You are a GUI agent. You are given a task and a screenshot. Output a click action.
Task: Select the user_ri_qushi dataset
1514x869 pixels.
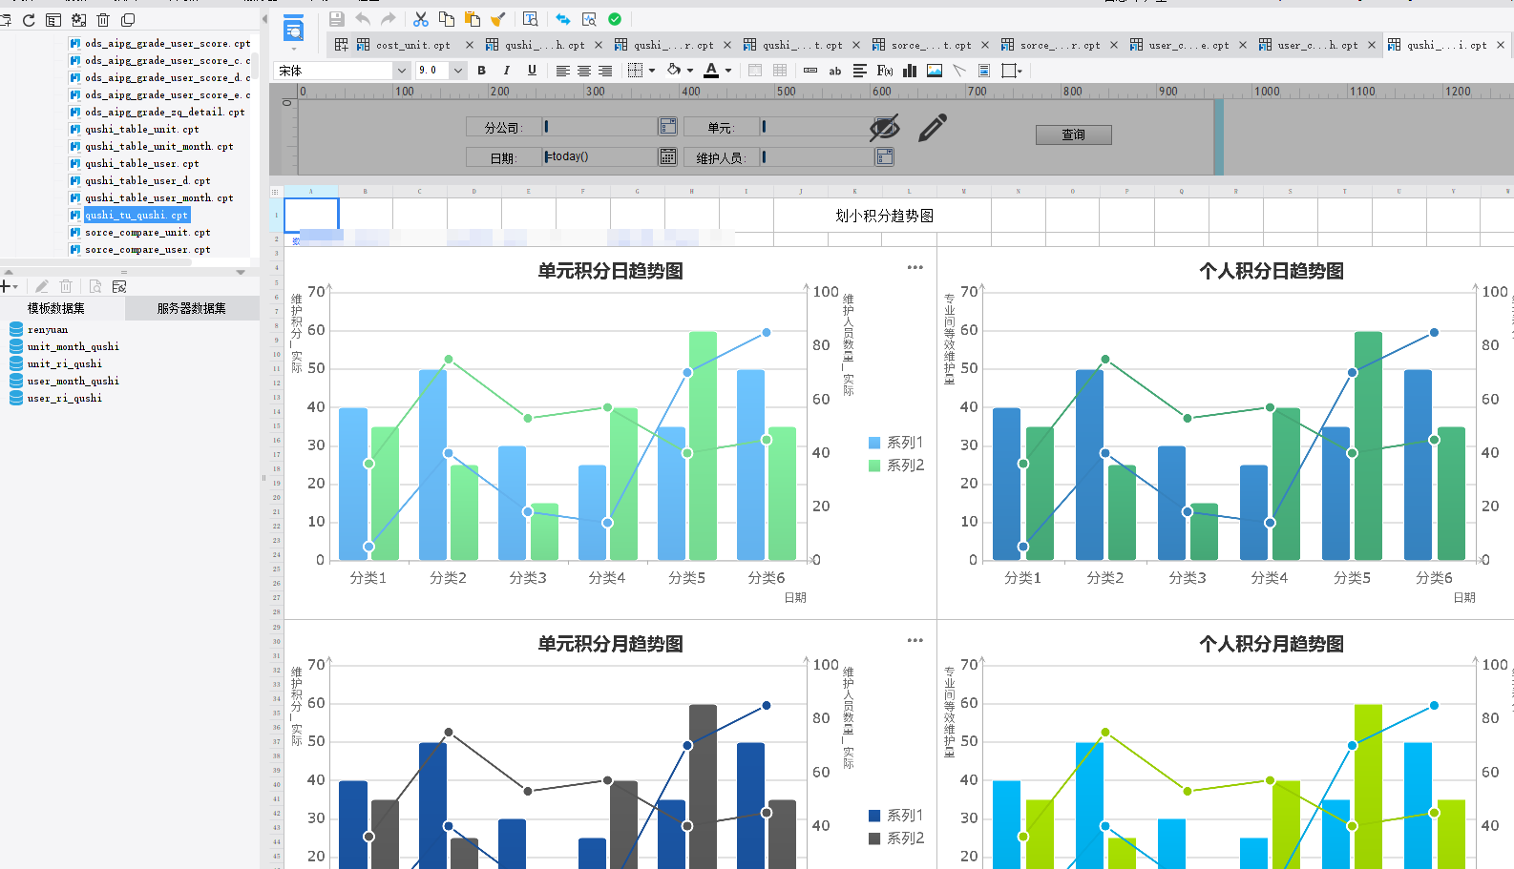tap(64, 398)
